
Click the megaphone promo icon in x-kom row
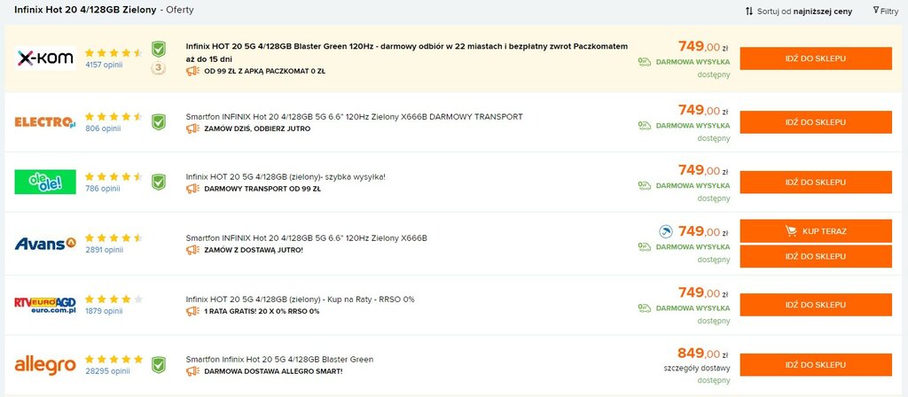(192, 71)
